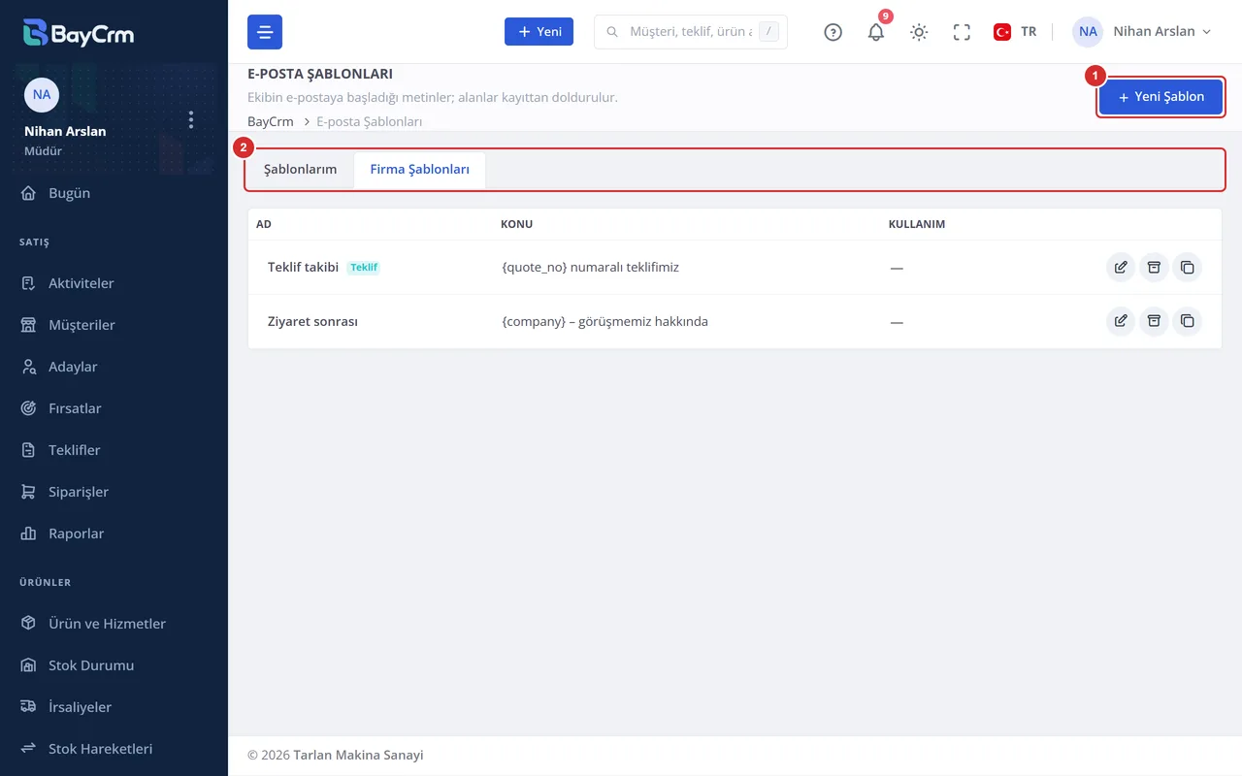
Task: Archive the Ziyaret sonrası template
Action: click(1154, 321)
